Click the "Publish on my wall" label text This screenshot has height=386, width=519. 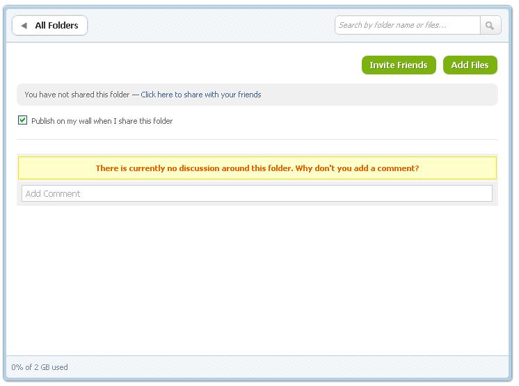102,121
